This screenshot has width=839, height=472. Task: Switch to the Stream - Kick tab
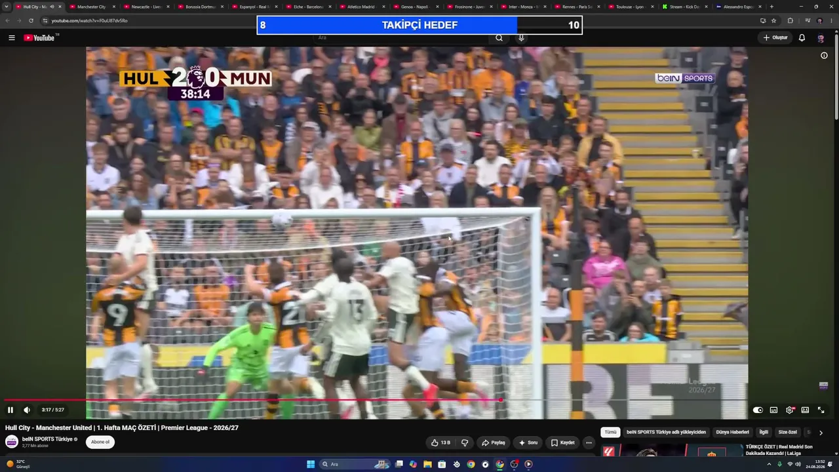pos(686,7)
